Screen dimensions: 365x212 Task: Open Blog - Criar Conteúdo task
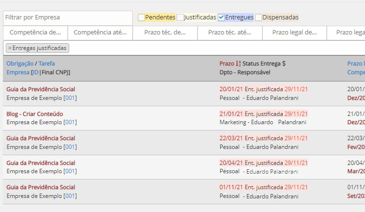[x=34, y=114]
